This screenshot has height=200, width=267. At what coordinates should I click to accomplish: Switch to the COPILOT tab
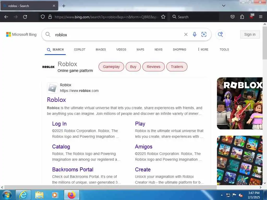coord(80,49)
